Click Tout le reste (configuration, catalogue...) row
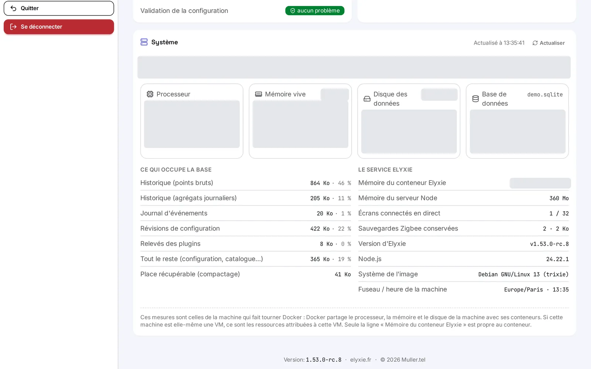591x369 pixels. [x=246, y=259]
